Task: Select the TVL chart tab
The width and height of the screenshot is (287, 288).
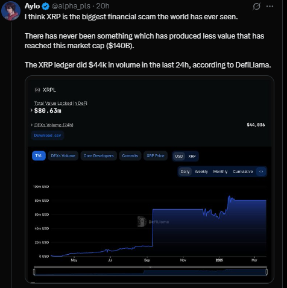Action: tap(39, 156)
